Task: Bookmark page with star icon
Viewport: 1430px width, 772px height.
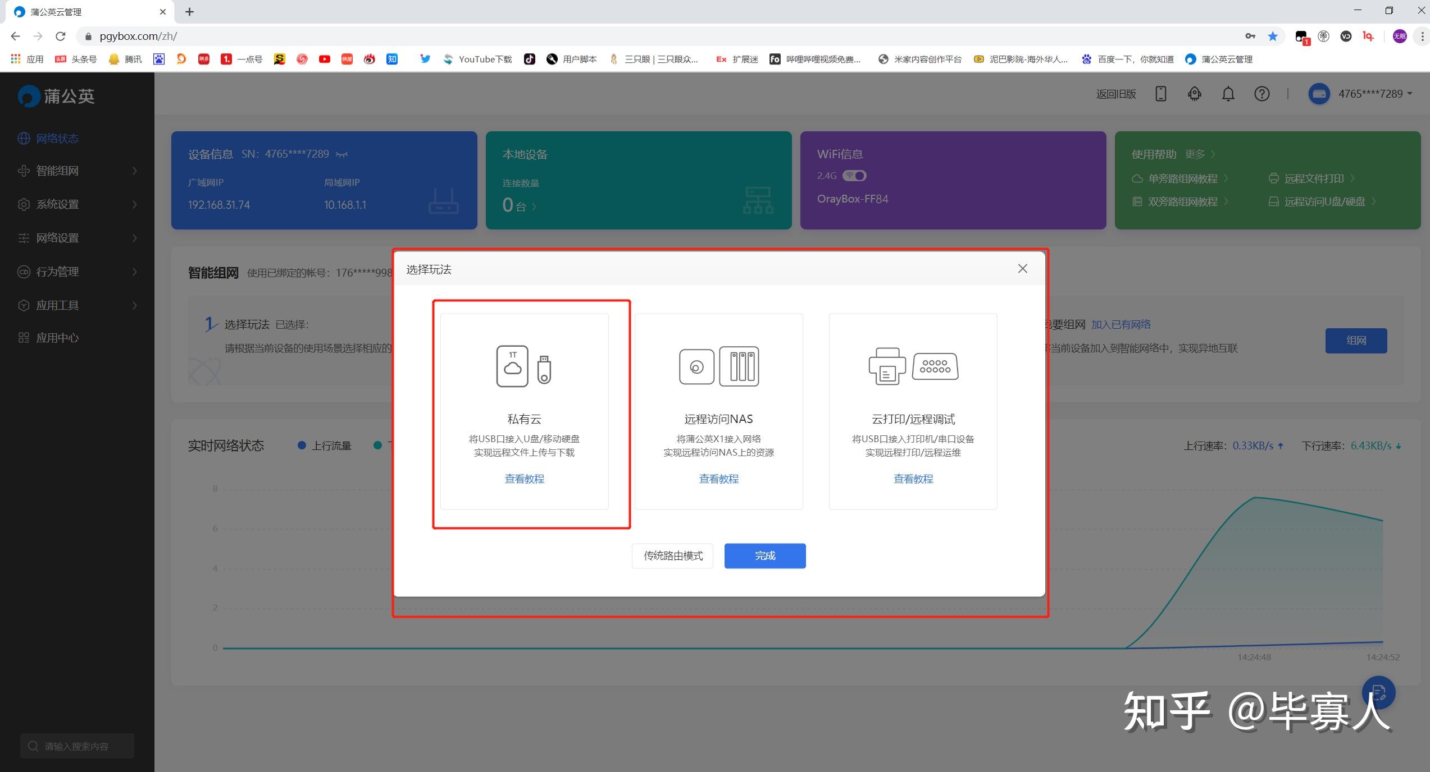Action: (1273, 36)
